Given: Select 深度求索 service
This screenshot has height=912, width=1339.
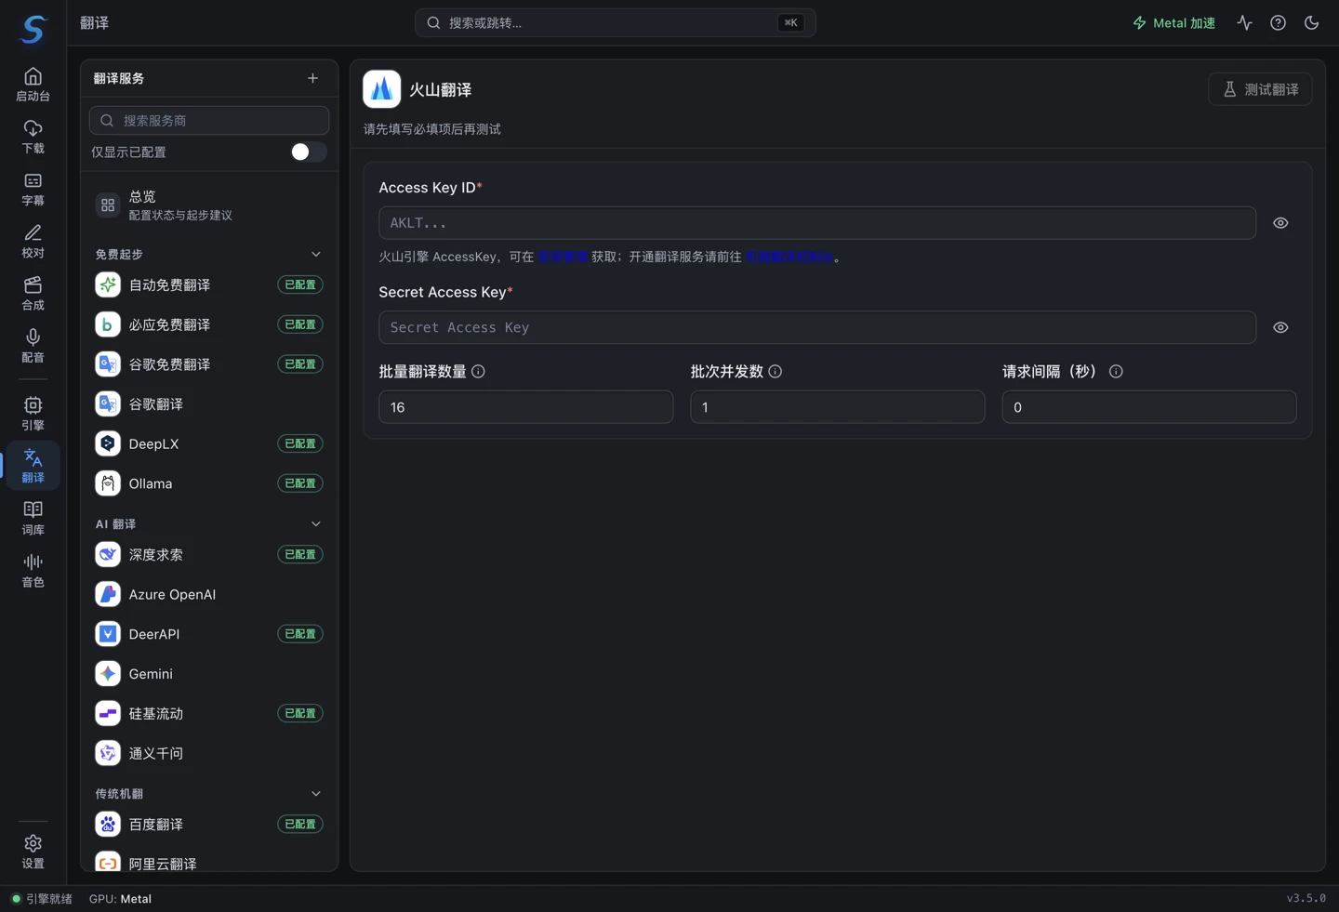Looking at the screenshot, I should coord(209,554).
